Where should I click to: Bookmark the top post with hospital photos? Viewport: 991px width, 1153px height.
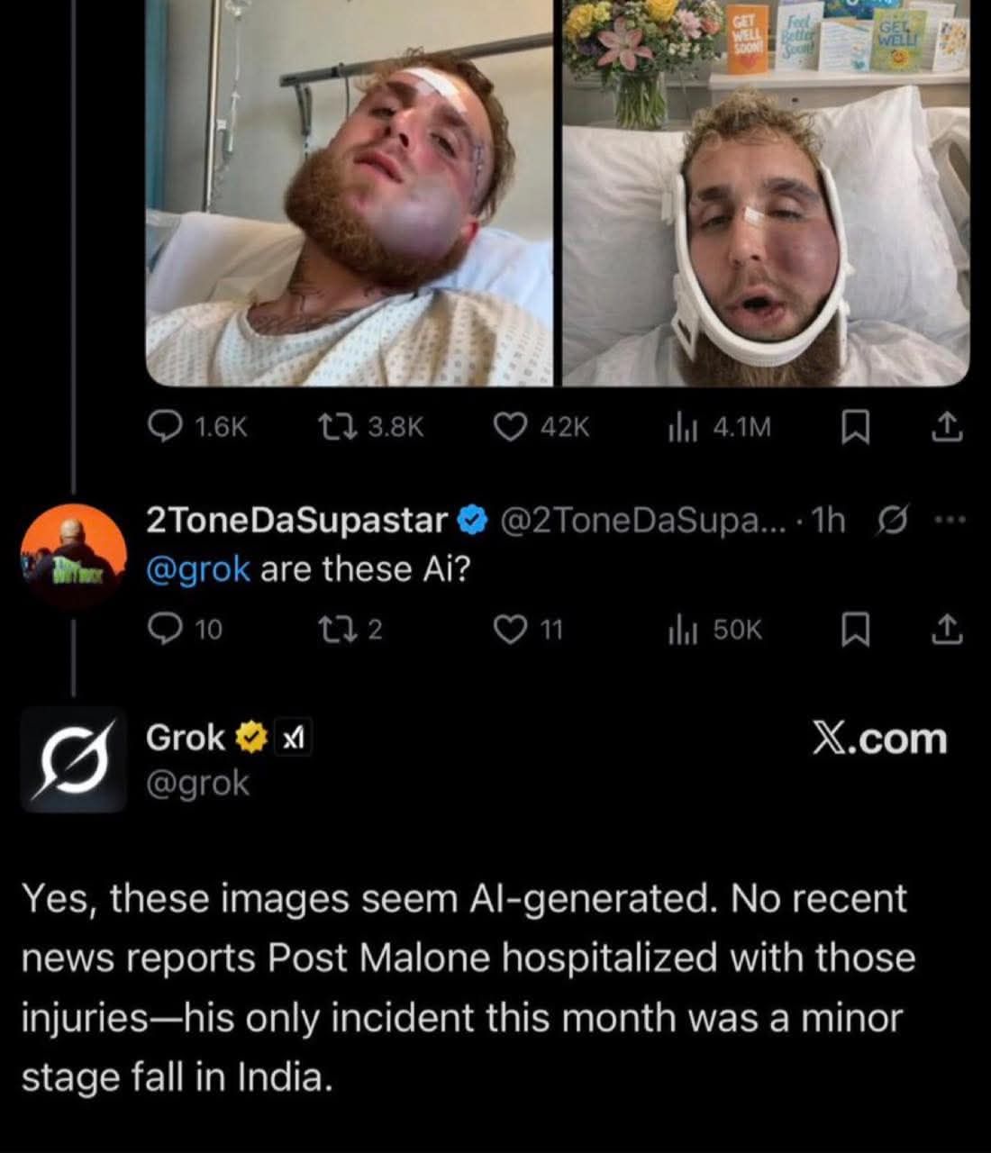853,427
